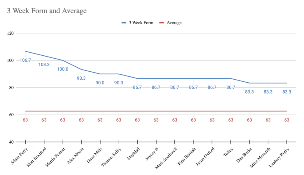Select the "Average" legend label

click(x=174, y=23)
